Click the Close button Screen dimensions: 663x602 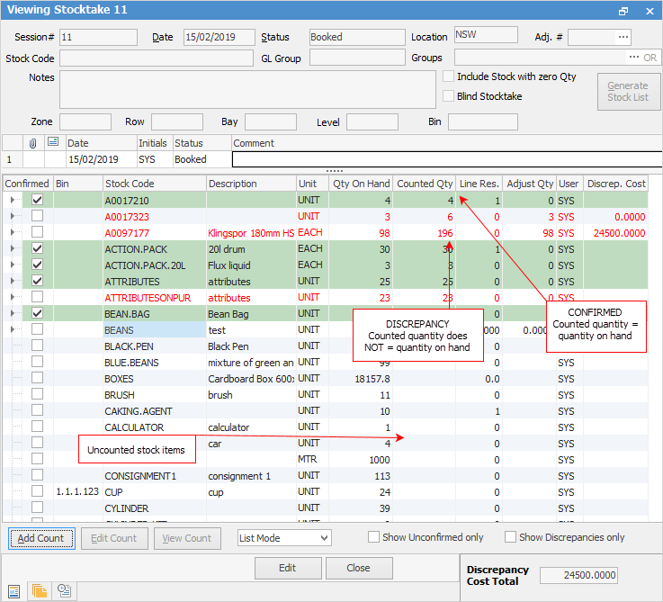click(358, 568)
